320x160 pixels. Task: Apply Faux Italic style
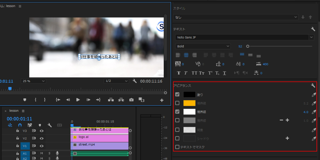186,73
